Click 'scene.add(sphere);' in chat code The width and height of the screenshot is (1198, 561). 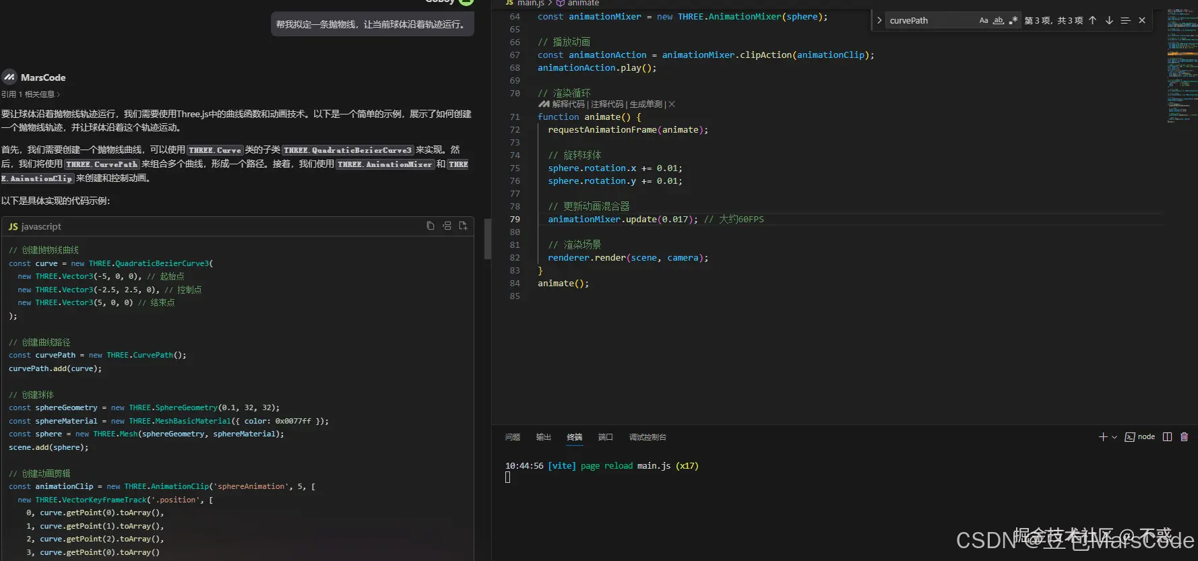click(49, 447)
